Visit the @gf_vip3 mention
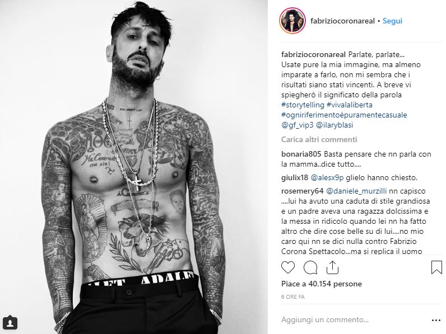This screenshot has height=334, width=446. click(x=297, y=125)
